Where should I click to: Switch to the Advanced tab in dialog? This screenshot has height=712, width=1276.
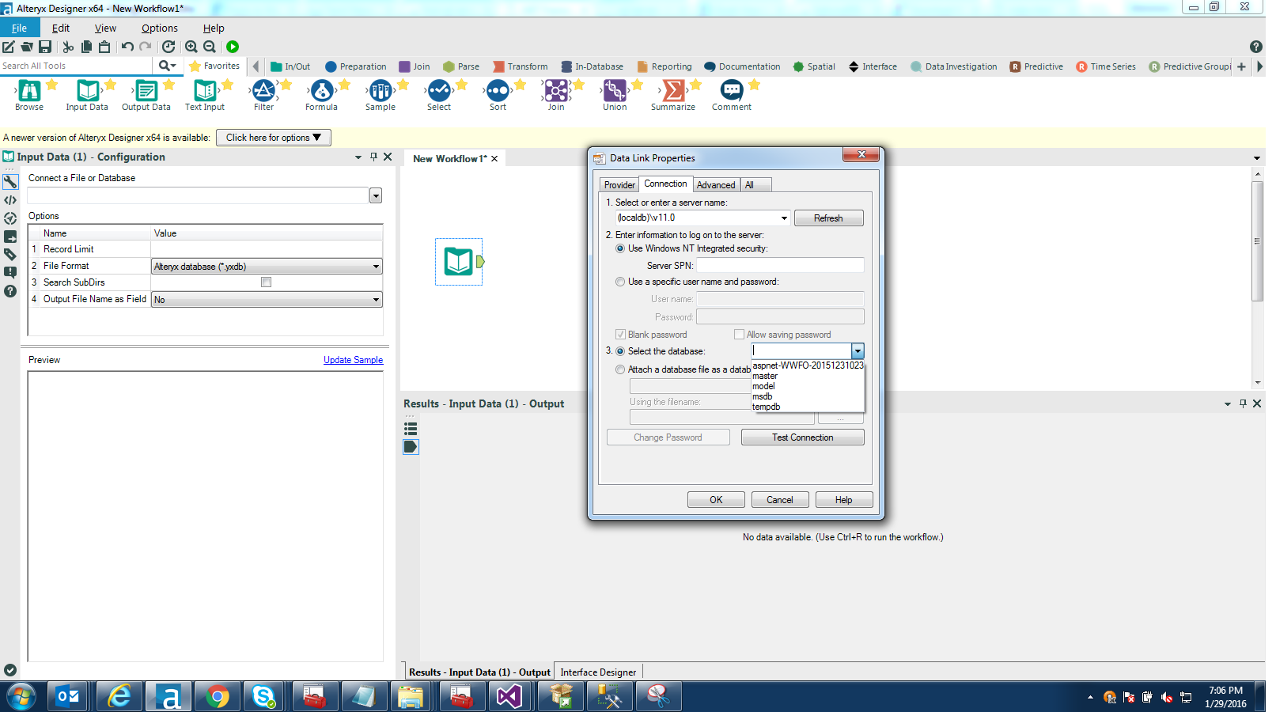tap(716, 185)
